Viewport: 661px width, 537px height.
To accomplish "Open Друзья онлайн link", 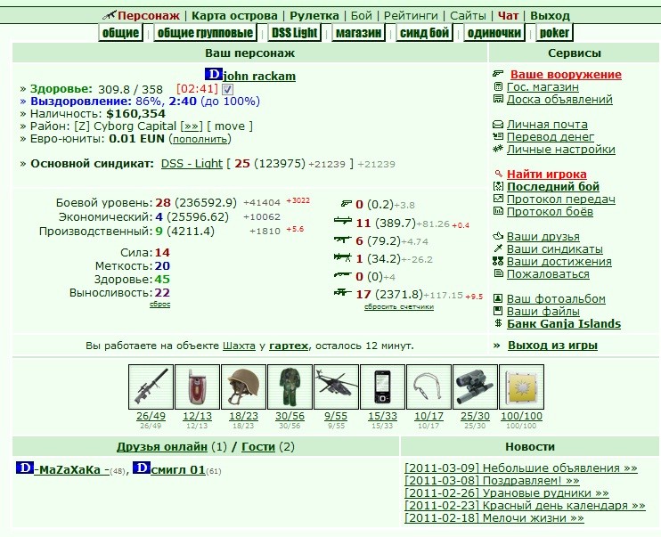I will (162, 447).
